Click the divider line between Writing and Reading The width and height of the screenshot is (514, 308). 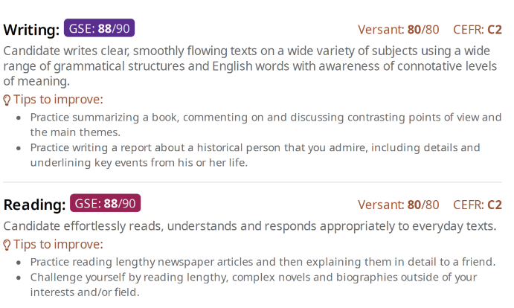click(252, 182)
